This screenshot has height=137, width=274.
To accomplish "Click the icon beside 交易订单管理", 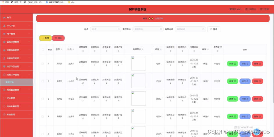I will (x=4, y=75).
